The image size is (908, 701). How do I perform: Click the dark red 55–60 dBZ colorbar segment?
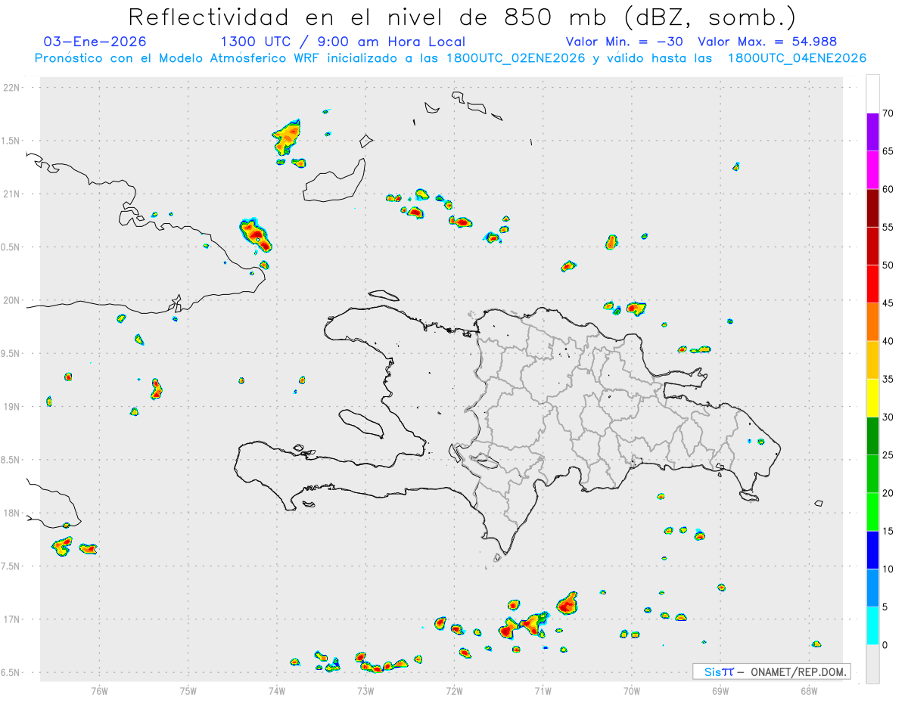872,208
